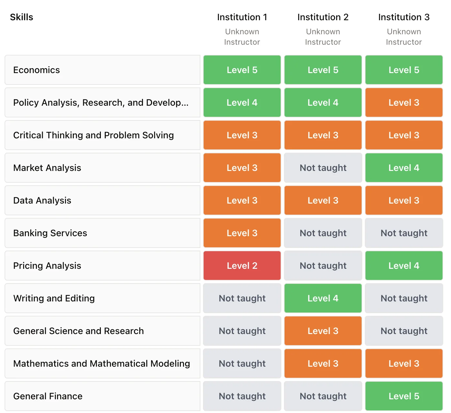Select Mathematics and Mathematical Modeling skill
The width and height of the screenshot is (451, 413).
102,363
